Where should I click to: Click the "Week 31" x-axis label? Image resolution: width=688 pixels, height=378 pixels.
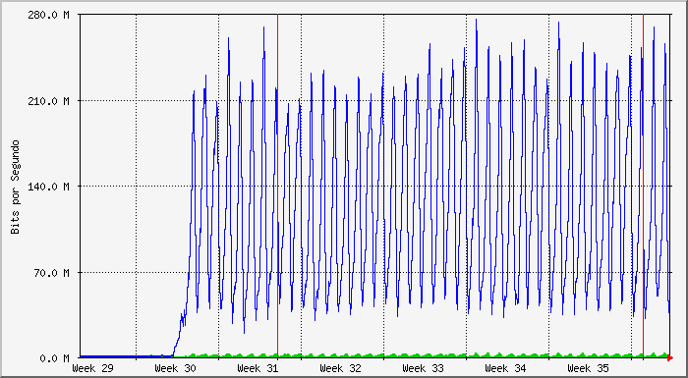[x=258, y=368]
